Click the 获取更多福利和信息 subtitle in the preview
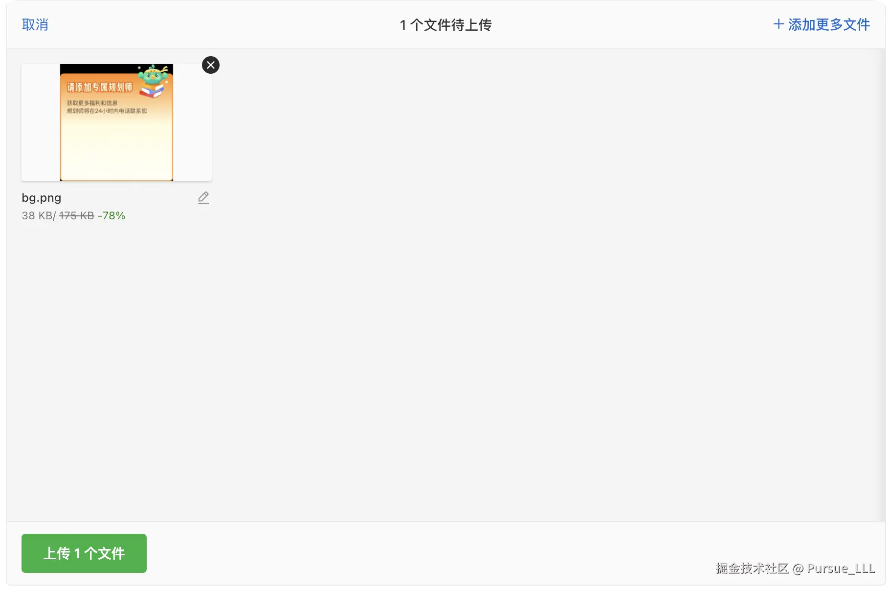890x590 pixels. pos(92,103)
